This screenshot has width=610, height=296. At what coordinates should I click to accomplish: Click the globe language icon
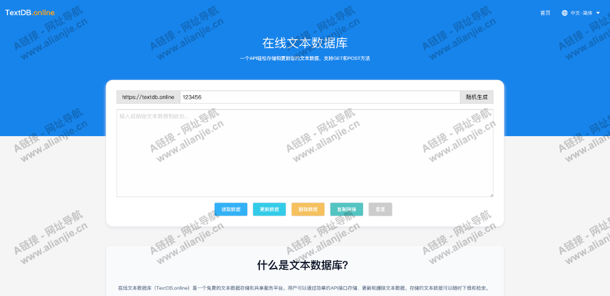(x=564, y=13)
